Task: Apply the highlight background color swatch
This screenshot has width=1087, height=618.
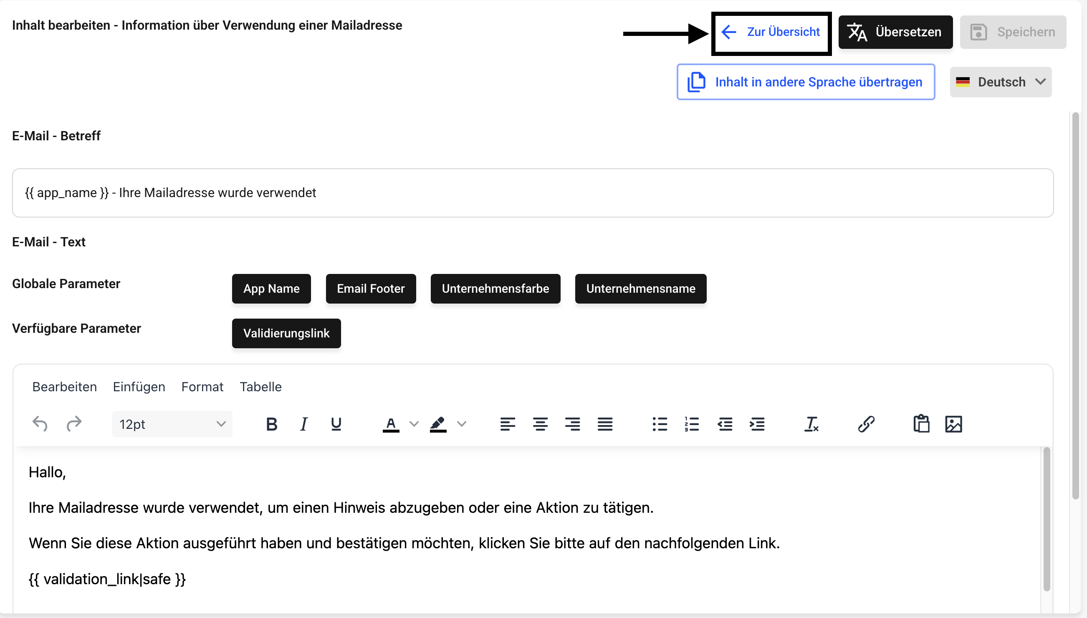Action: tap(438, 424)
